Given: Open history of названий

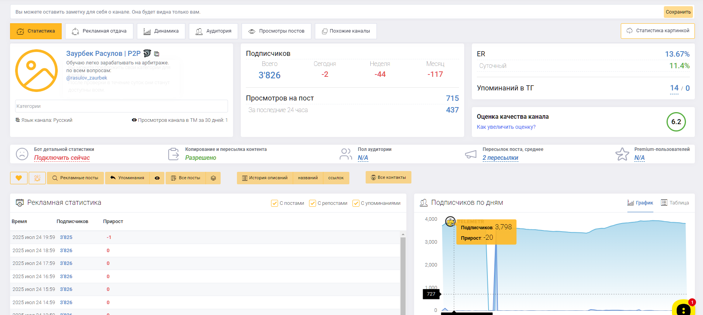Looking at the screenshot, I should pos(308,178).
